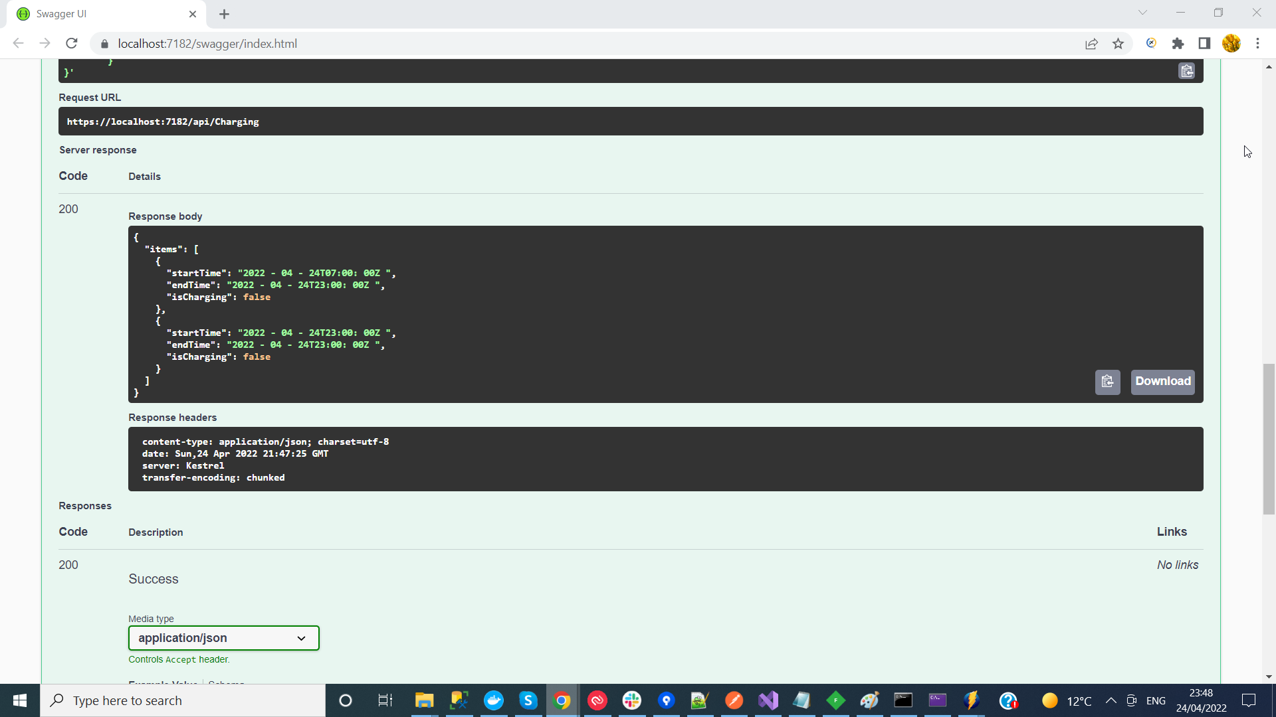Open the notification center icon
Image resolution: width=1276 pixels, height=717 pixels.
(1249, 700)
